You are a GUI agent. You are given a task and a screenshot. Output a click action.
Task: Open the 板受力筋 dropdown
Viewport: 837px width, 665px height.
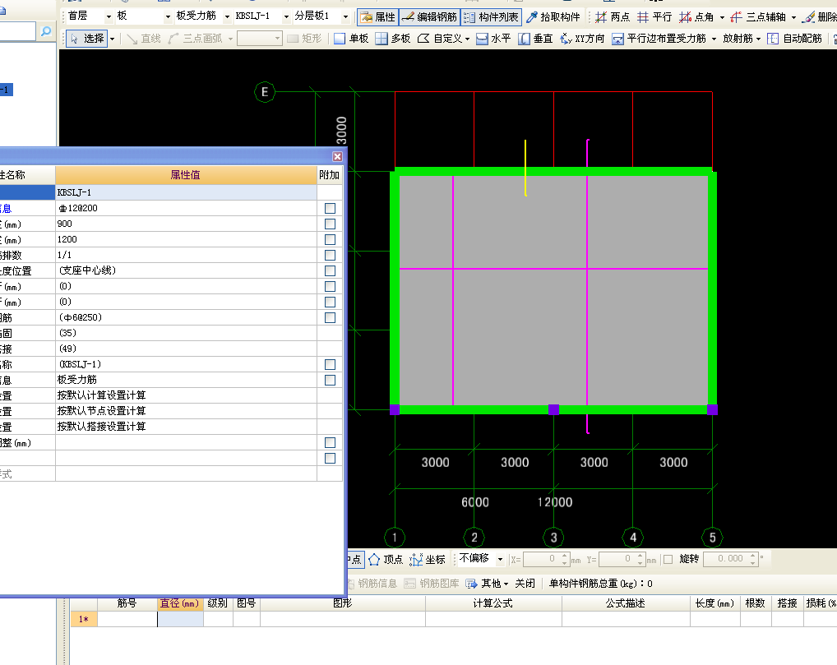(227, 16)
